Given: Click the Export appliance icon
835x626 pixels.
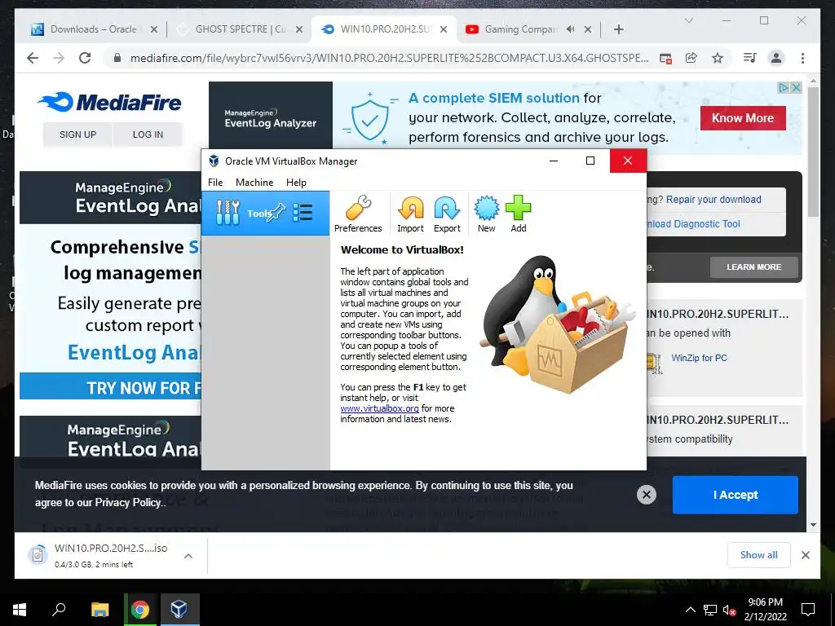Looking at the screenshot, I should (x=447, y=214).
